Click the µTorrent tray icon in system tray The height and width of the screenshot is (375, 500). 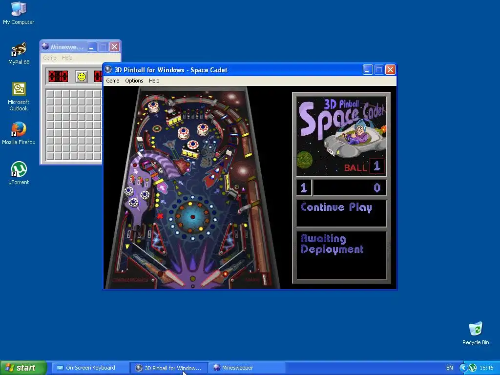(x=473, y=368)
